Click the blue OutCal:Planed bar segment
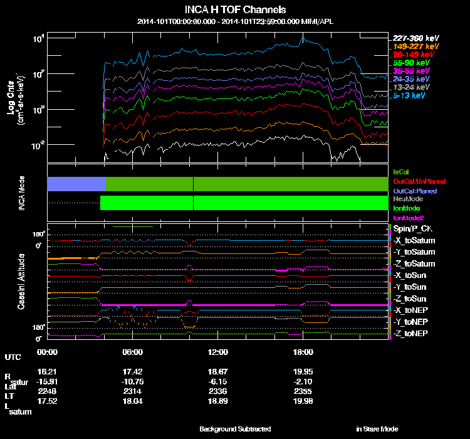Image resolution: width=470 pixels, height=439 pixels. (76, 184)
